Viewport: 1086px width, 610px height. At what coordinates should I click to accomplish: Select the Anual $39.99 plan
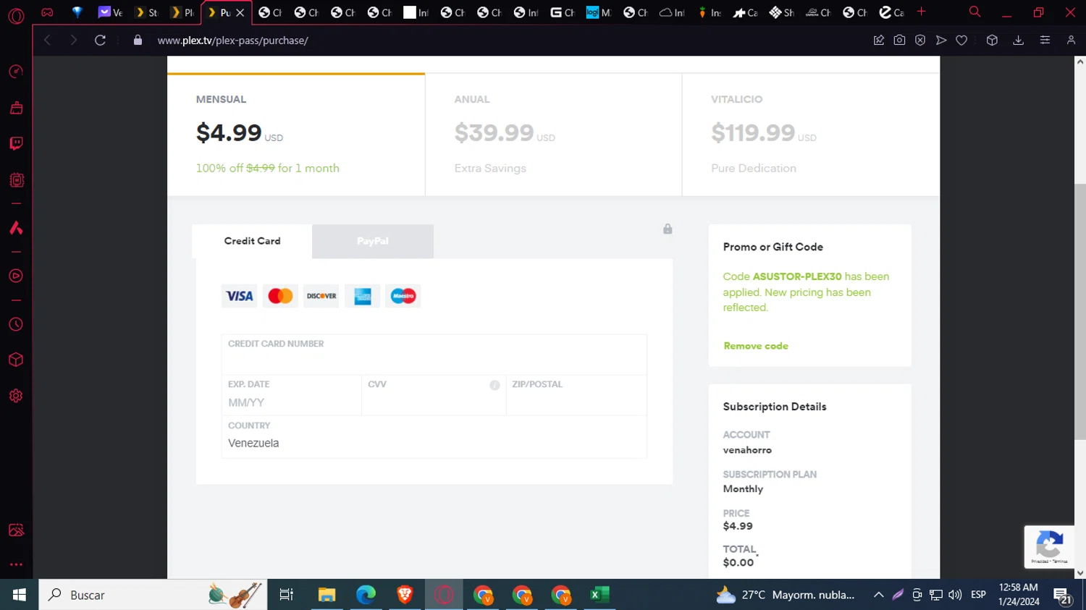pyautogui.click(x=554, y=135)
